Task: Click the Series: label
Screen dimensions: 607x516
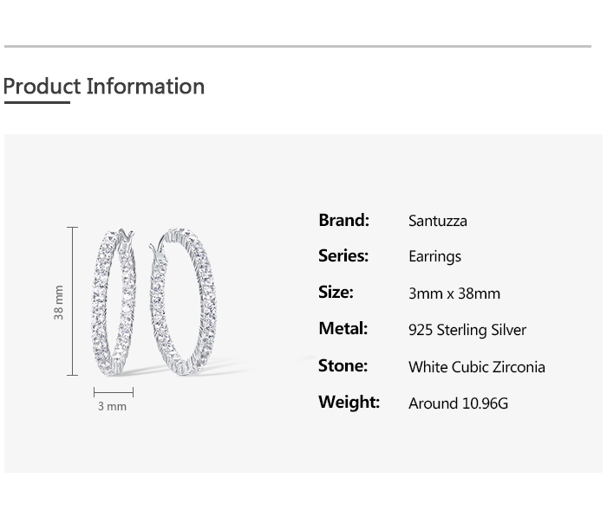Action: tap(343, 256)
